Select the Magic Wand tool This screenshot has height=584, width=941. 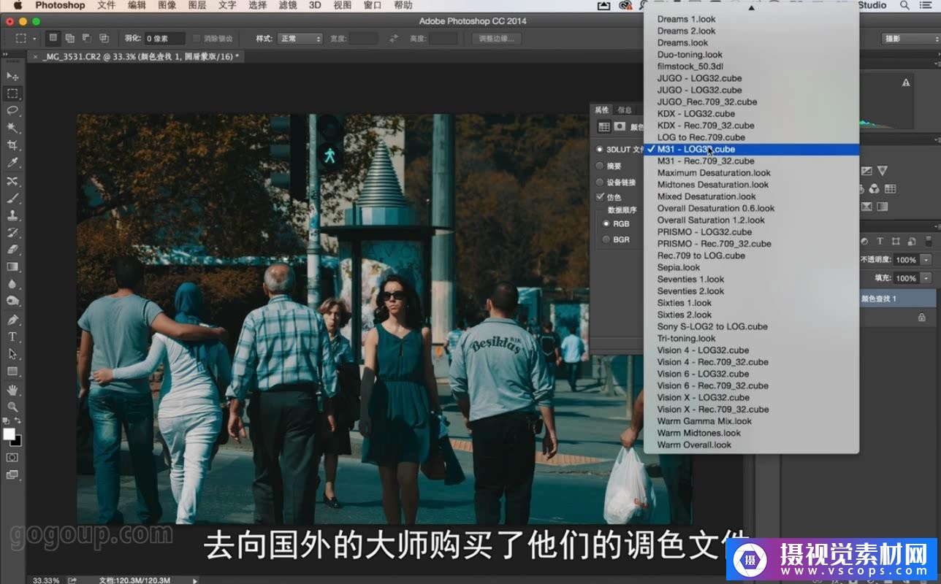pos(12,128)
